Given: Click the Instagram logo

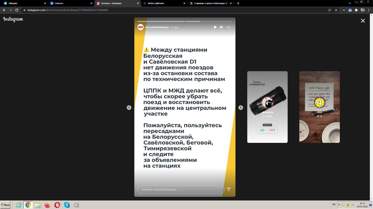Looking at the screenshot, I should click(x=13, y=19).
